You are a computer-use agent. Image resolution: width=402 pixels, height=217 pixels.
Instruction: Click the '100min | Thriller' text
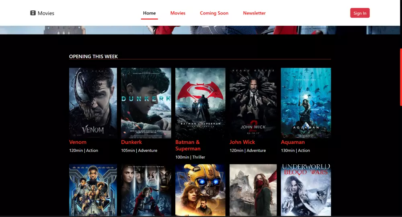point(190,157)
